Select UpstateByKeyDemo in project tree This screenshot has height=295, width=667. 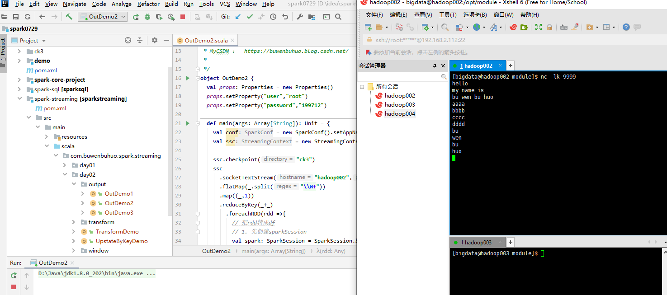tap(122, 241)
